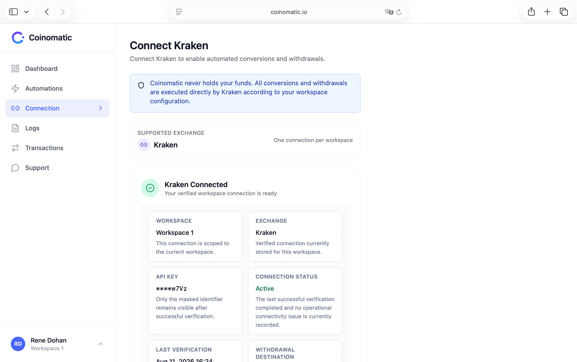Open the Dashboard grid icon
577x362 pixels.
pos(15,68)
